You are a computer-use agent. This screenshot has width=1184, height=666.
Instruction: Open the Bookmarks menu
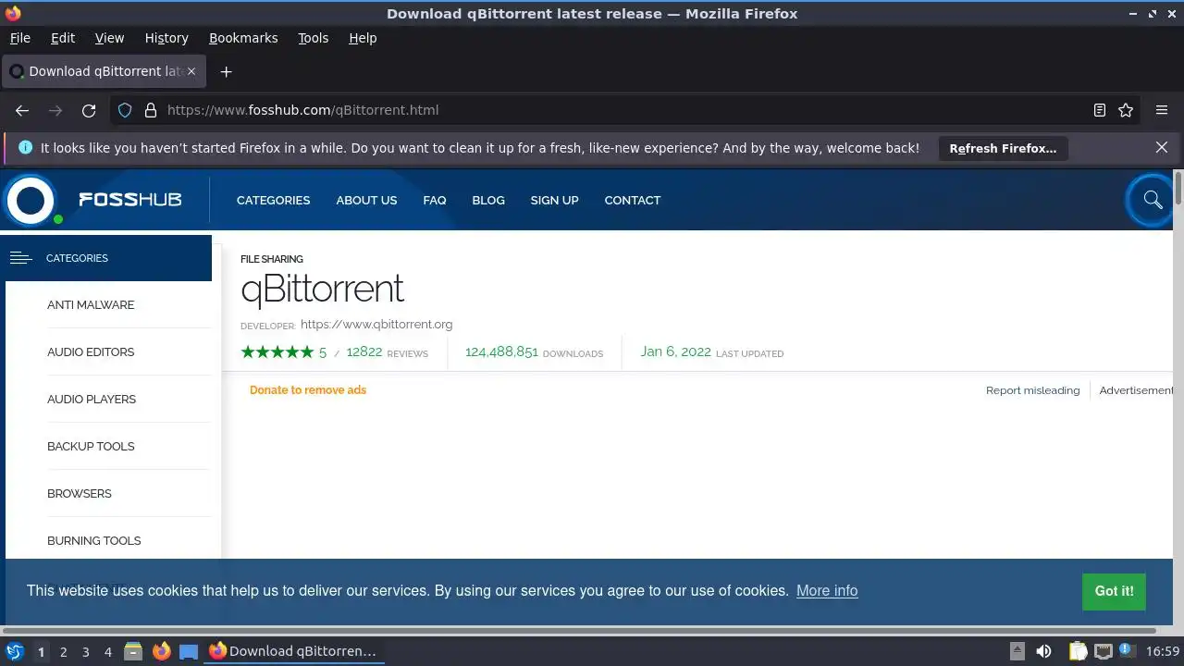243,38
